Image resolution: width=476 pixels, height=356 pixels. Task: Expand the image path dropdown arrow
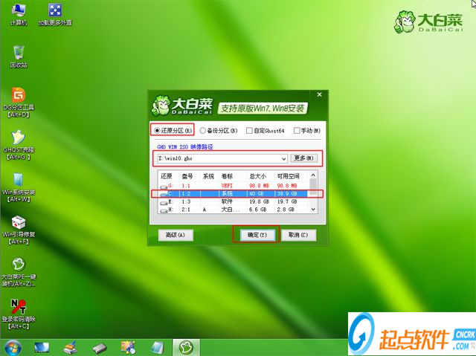pos(283,158)
